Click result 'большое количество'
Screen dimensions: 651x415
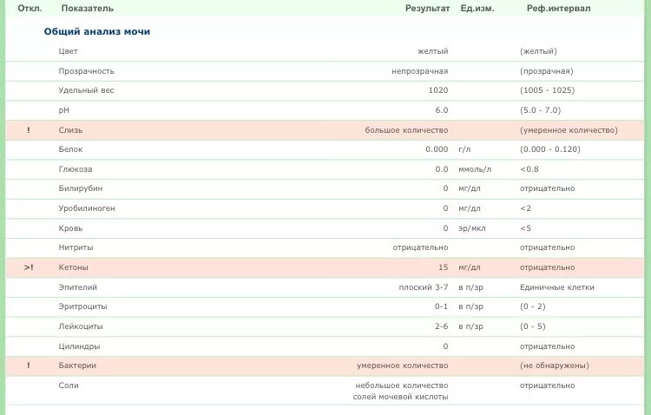(406, 130)
